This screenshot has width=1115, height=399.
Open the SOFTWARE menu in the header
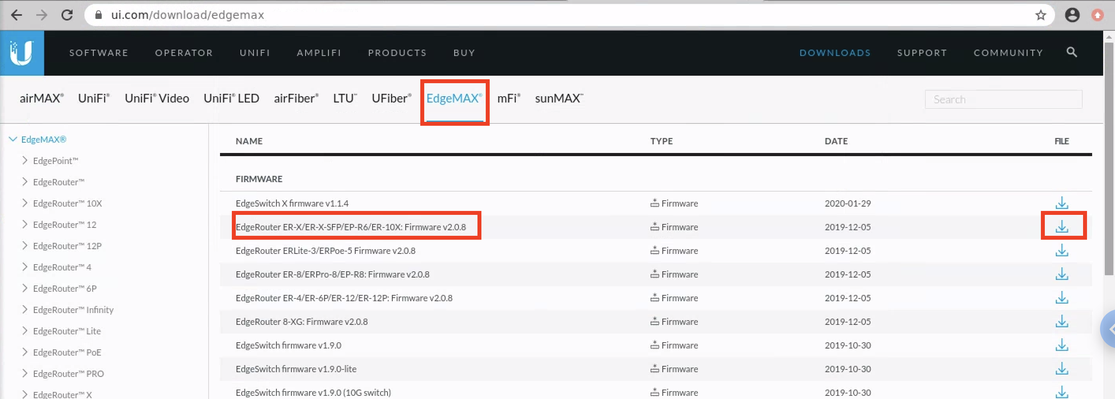[99, 53]
